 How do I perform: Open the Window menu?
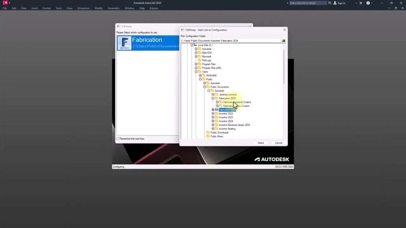pyautogui.click(x=129, y=8)
